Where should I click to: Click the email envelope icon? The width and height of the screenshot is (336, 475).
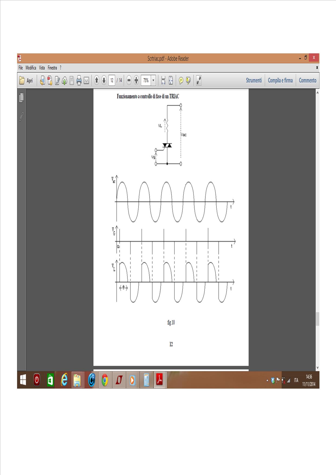tap(86, 80)
